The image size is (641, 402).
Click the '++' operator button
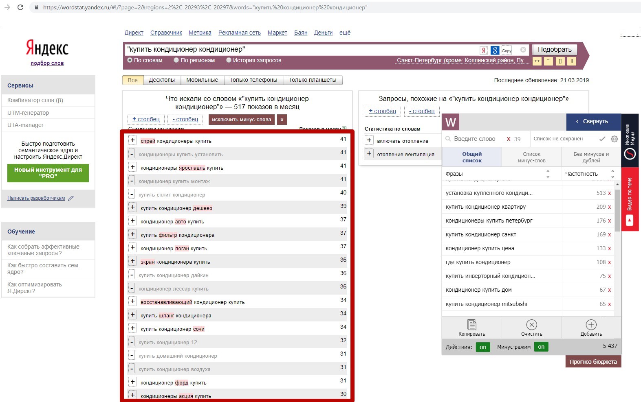pos(537,61)
